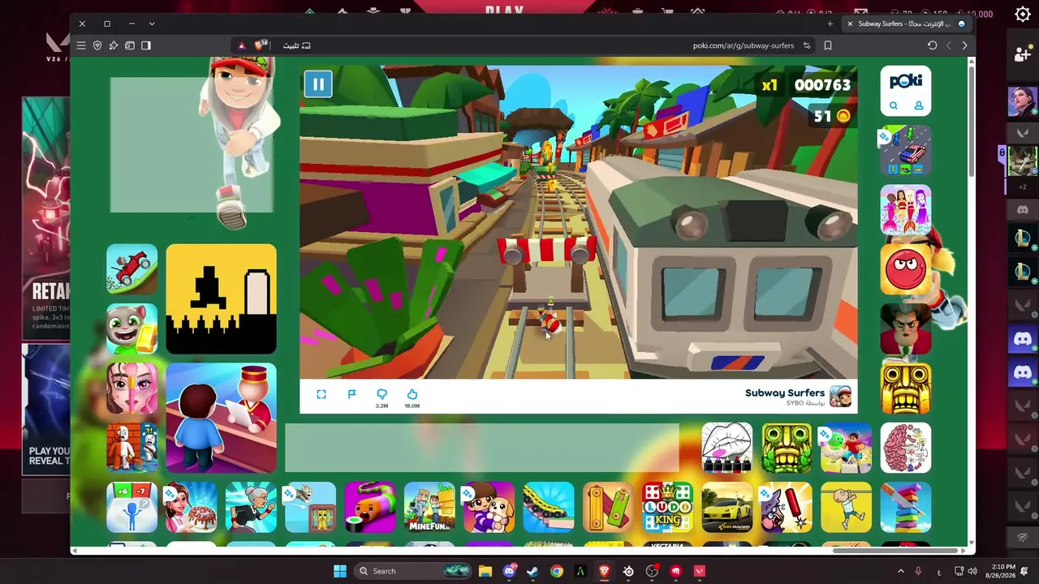Open Brave Rewards triangle icon
The width and height of the screenshot is (1039, 584).
[x=242, y=45]
